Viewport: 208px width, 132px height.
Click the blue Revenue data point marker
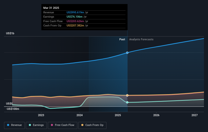127,53
